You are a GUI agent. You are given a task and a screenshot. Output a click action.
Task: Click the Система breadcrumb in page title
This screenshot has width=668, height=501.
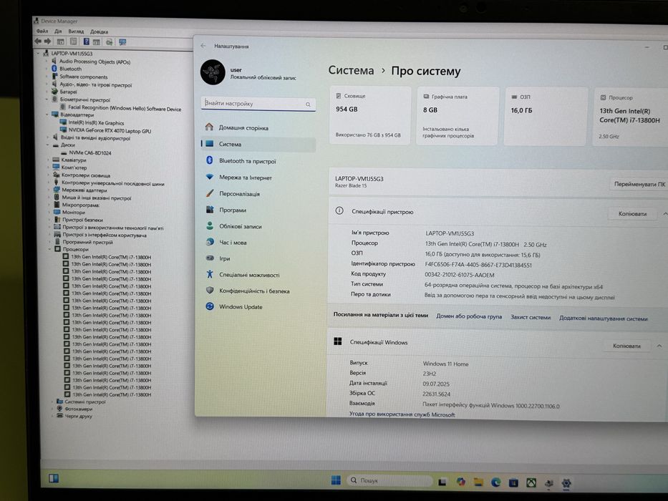[x=351, y=70]
